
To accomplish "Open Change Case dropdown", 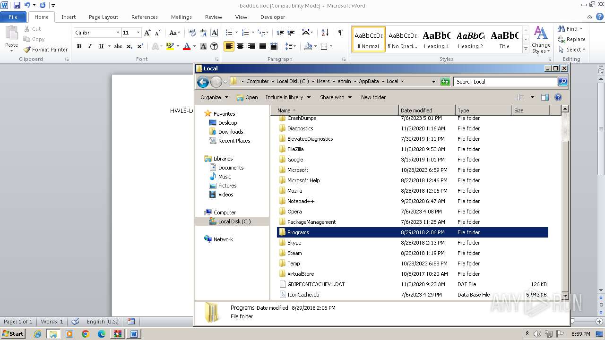I will coord(174,33).
